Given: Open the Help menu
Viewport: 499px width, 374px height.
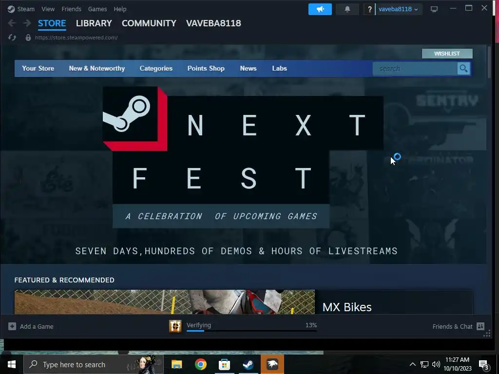Looking at the screenshot, I should coord(120,9).
